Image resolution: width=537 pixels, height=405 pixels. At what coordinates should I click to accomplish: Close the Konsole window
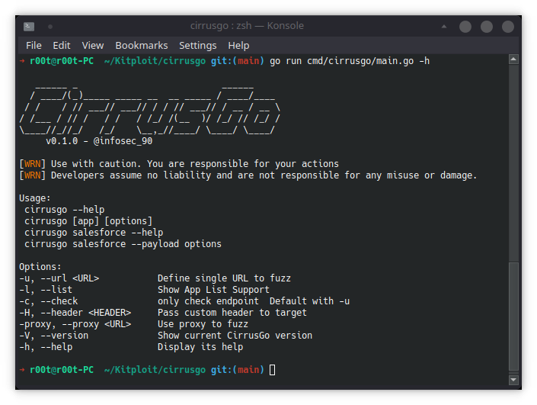coord(507,27)
